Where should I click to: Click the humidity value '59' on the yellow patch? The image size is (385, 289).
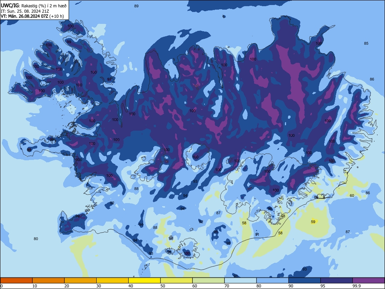click(313, 222)
